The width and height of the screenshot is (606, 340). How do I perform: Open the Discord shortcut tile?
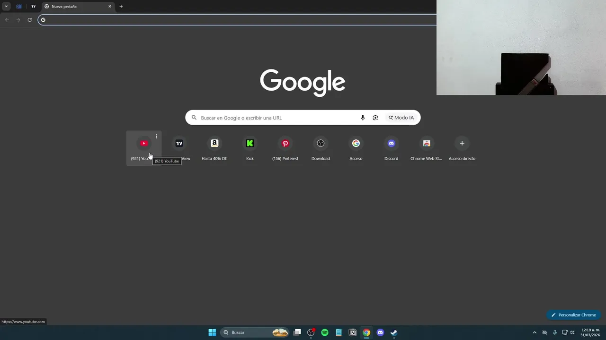point(391,148)
